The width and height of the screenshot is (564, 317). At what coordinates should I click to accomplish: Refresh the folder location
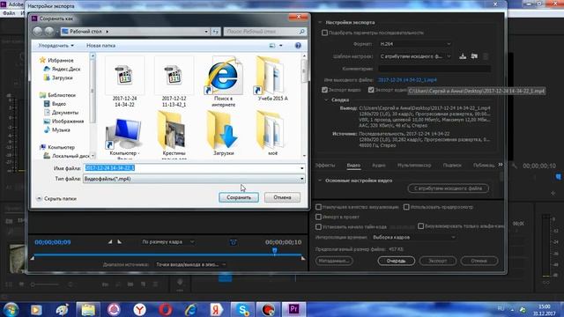click(x=215, y=32)
